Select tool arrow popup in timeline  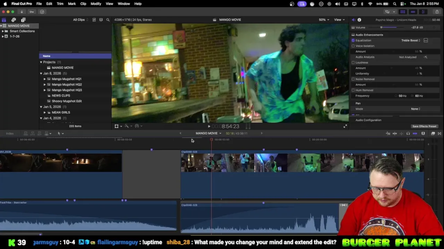pos(60,133)
